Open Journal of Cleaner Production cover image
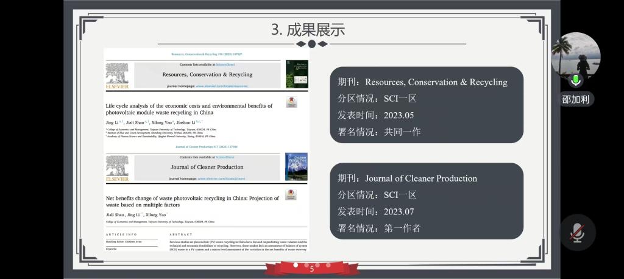624x279 pixels. pyautogui.click(x=297, y=167)
